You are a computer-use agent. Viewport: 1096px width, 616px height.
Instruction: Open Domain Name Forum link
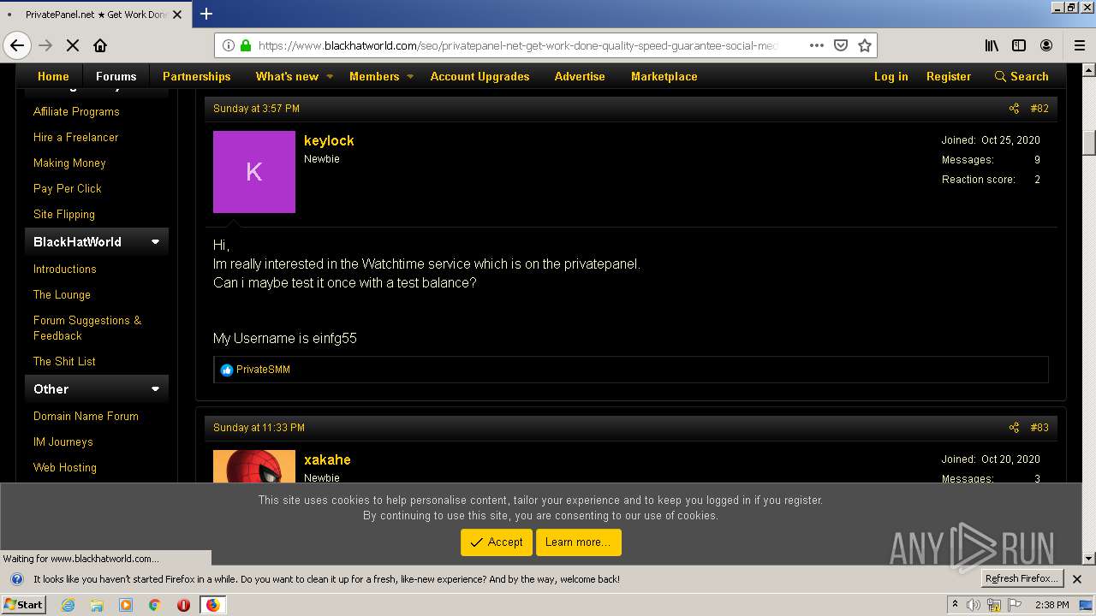coord(86,417)
